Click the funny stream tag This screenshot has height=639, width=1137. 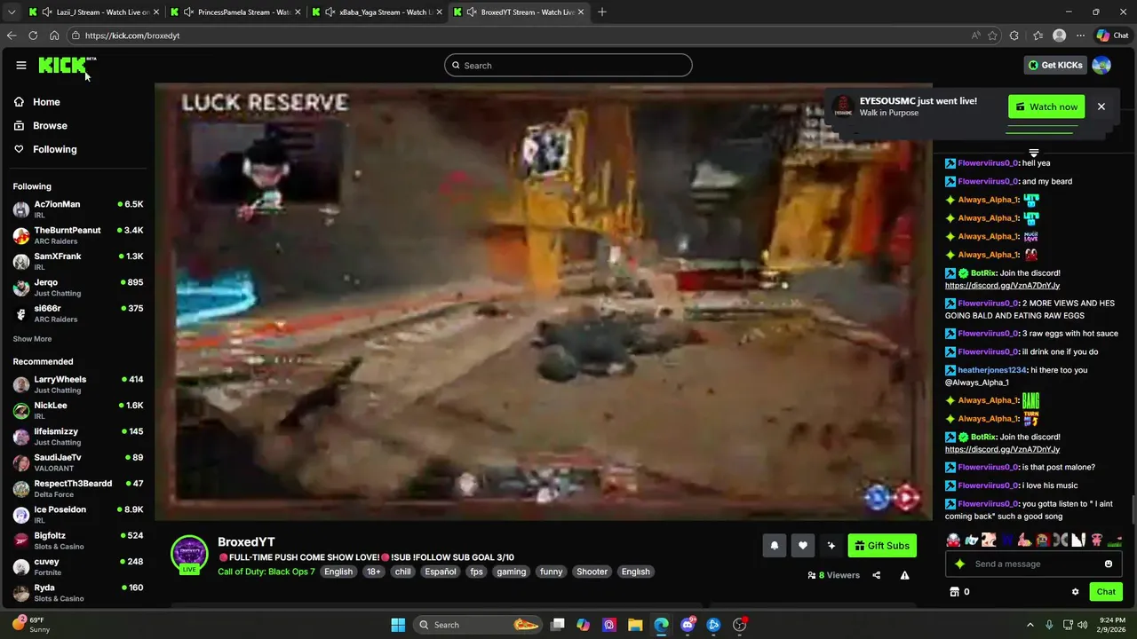click(551, 572)
